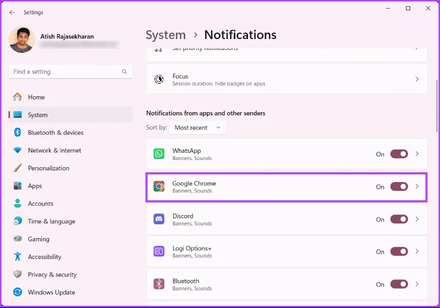The image size is (440, 308).
Task: Expand Bluetooth notification settings chevron
Action: tap(417, 284)
